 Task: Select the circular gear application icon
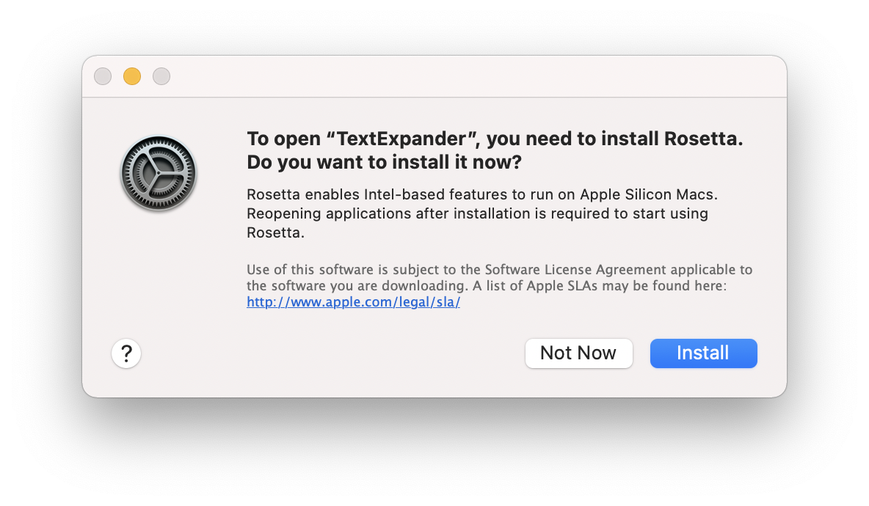click(158, 173)
